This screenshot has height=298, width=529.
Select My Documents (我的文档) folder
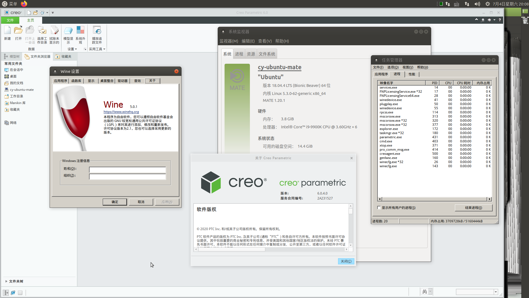pyautogui.click(x=17, y=83)
